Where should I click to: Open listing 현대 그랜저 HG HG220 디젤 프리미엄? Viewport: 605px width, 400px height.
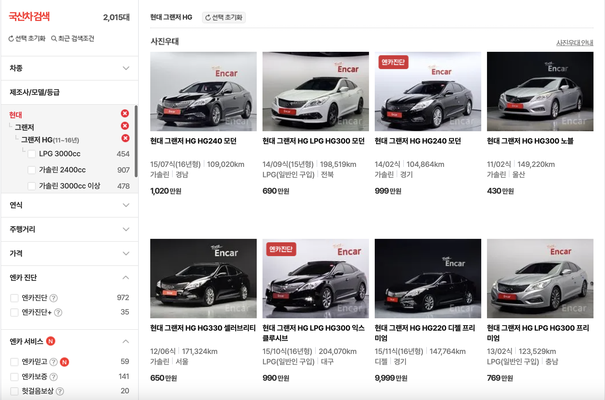coord(425,333)
